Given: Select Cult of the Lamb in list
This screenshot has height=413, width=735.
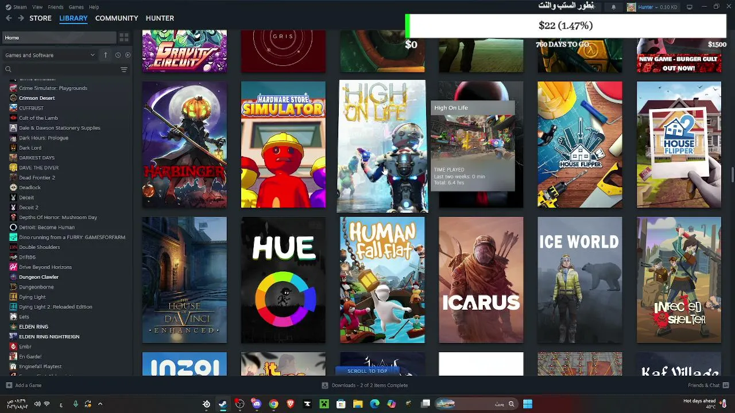Looking at the screenshot, I should 38,118.
